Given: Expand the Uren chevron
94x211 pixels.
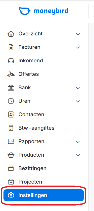Looking at the screenshot, I should point(78,101).
